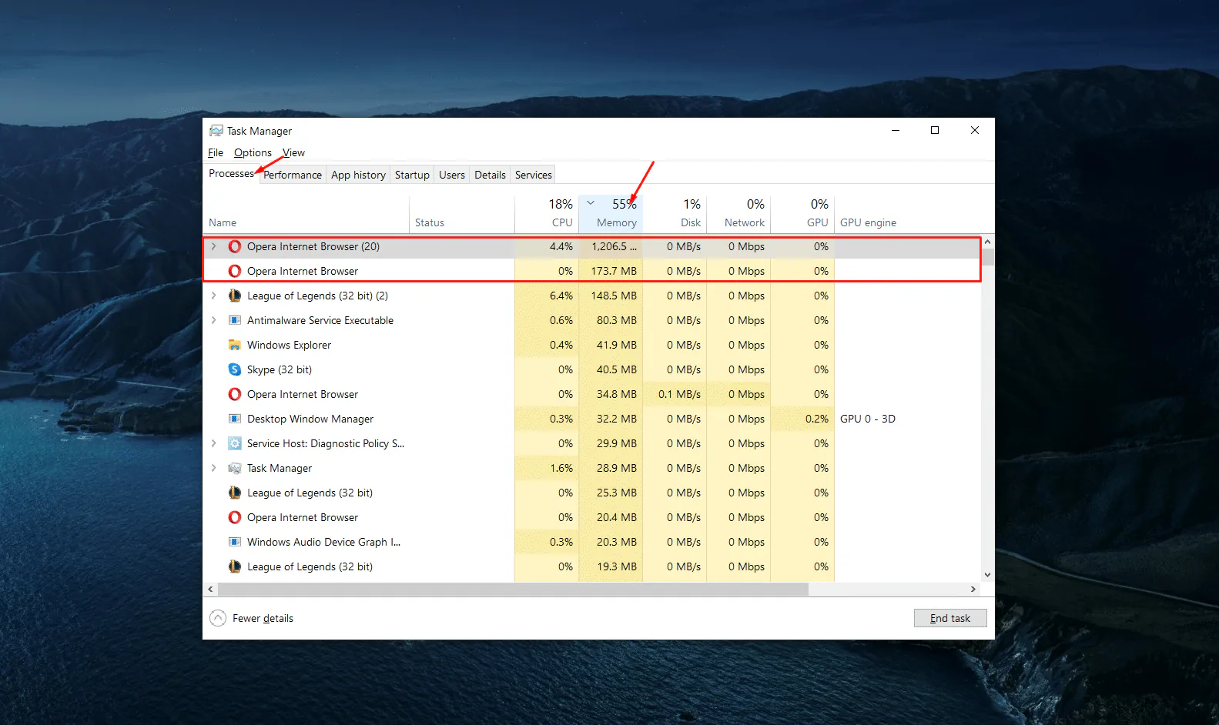Open the Details tab

pos(490,175)
